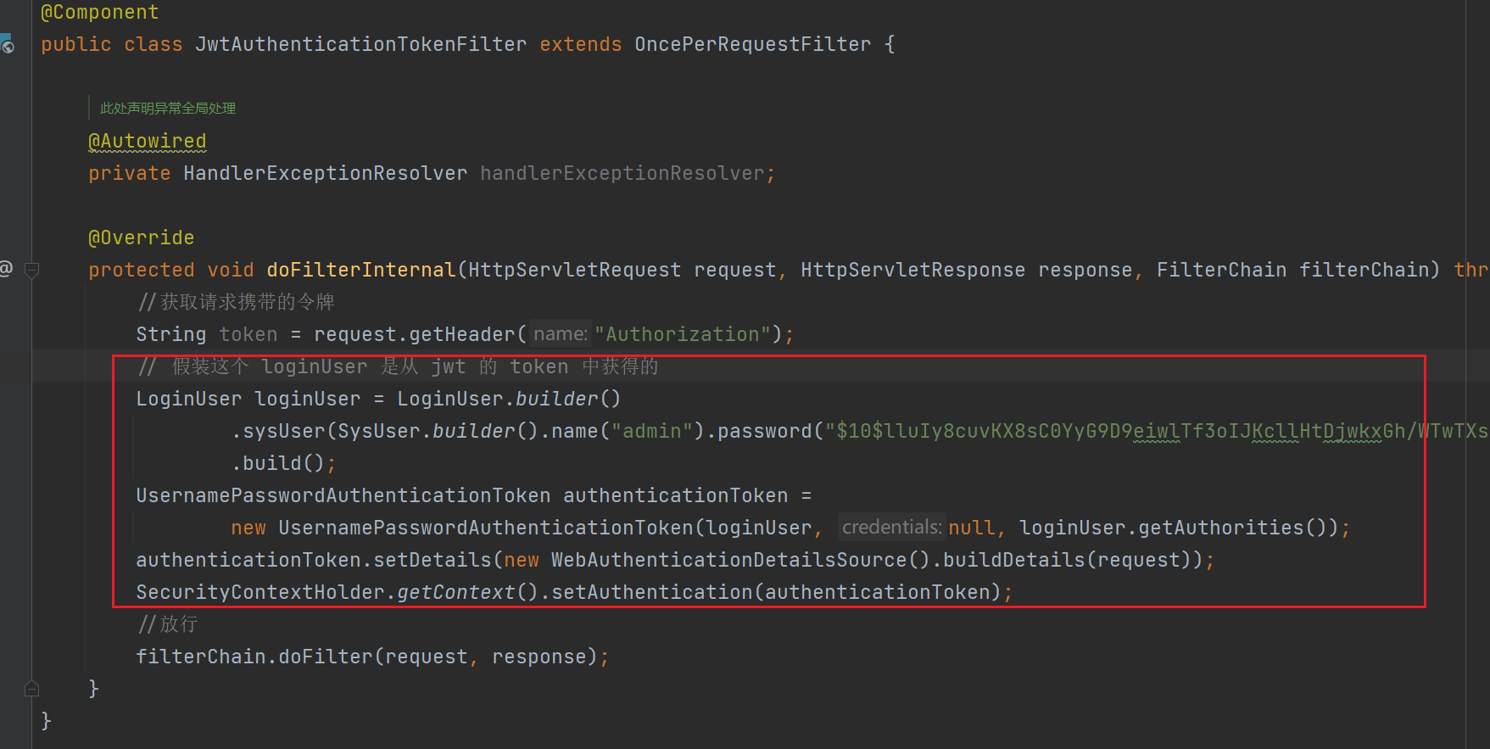This screenshot has width=1490, height=749.
Task: Click the Spring bean gutter icon beside class declaration
Action: click(7, 44)
